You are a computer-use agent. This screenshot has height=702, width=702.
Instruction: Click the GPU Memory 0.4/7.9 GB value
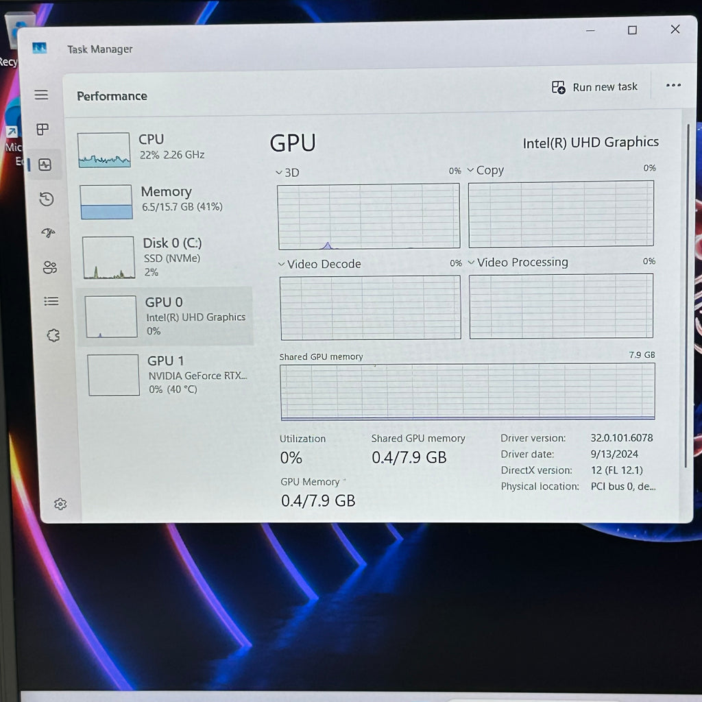click(x=318, y=500)
